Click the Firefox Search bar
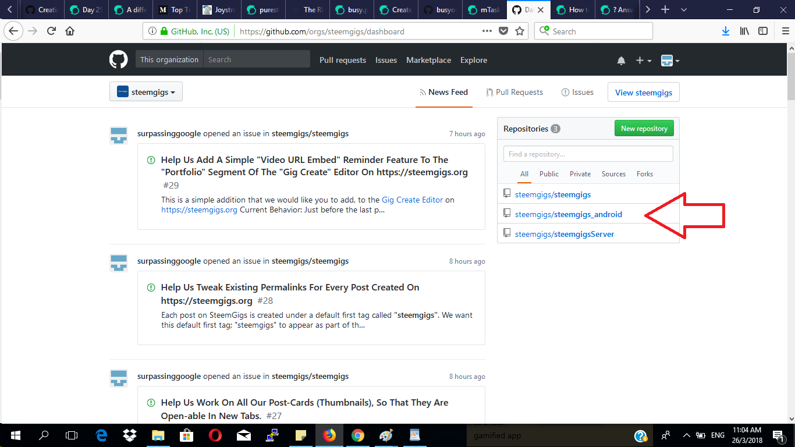Screen dimensions: 795x447 [593, 31]
